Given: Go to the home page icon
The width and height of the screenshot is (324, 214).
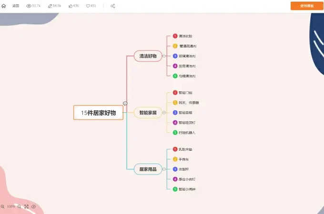Looking at the screenshot, I should pos(3,6).
